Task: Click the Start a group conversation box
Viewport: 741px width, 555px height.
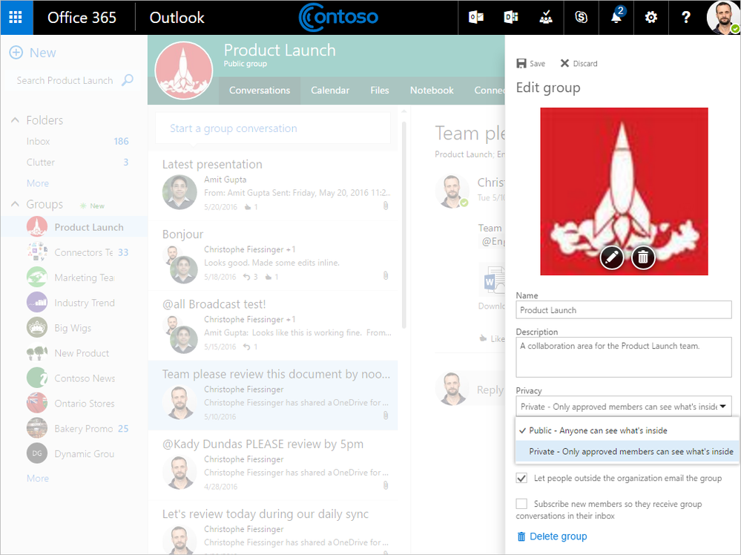Action: tap(273, 128)
